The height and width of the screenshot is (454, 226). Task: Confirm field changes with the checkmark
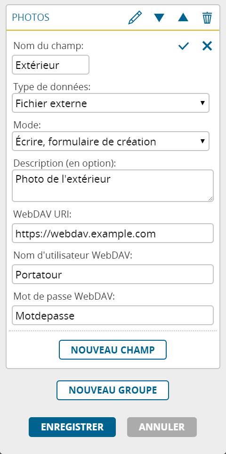(184, 46)
